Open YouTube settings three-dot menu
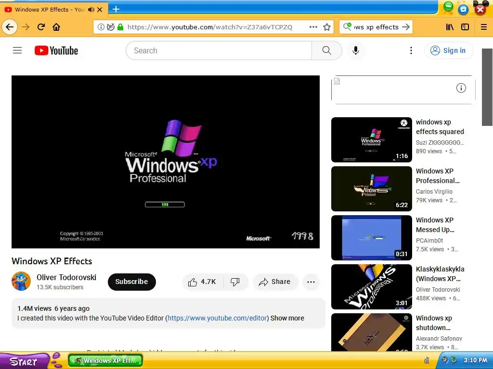 tap(411, 50)
